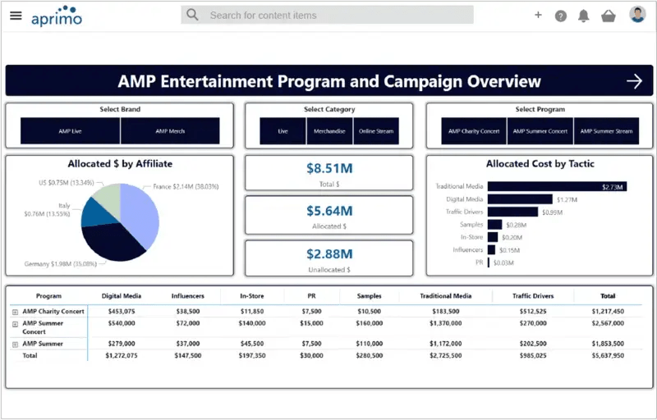This screenshot has width=657, height=420.
Task: Select the AMP Merch brand
Action: (x=170, y=131)
